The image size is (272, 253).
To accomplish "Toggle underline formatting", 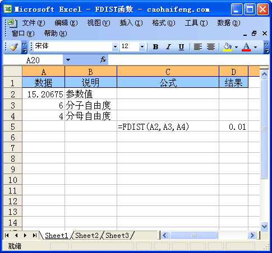I will (x=181, y=47).
